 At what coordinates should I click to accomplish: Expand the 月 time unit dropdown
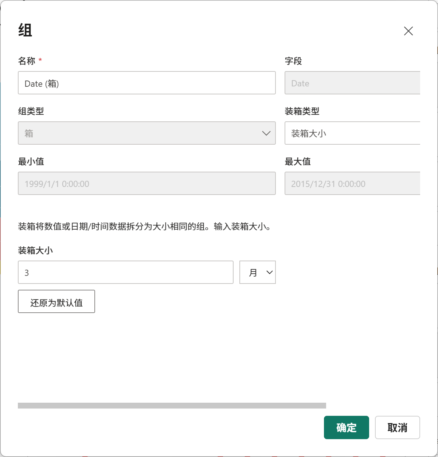point(258,272)
